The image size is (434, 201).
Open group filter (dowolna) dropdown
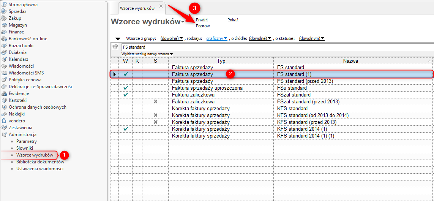point(172,38)
